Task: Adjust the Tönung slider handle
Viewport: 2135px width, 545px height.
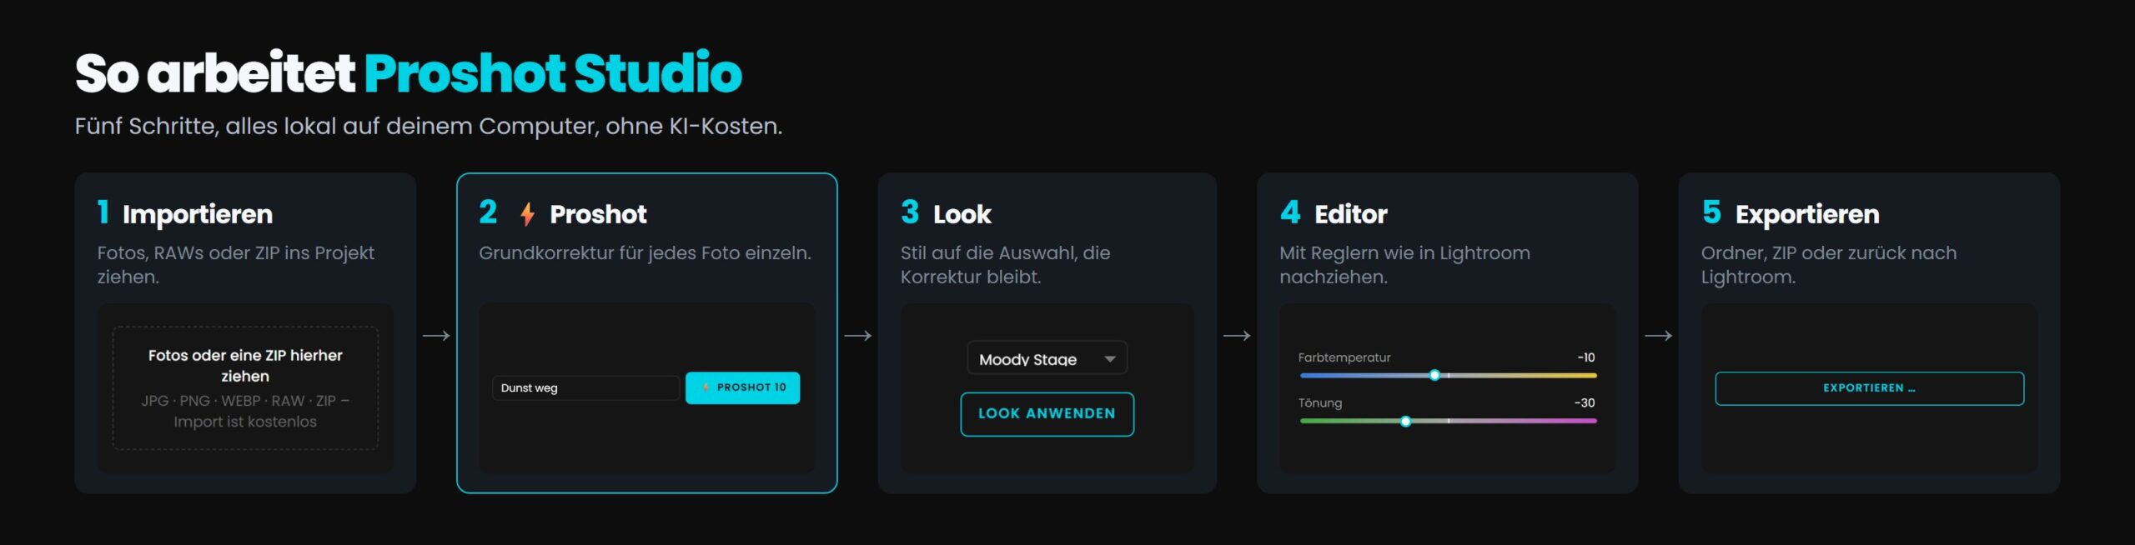Action: (1405, 422)
